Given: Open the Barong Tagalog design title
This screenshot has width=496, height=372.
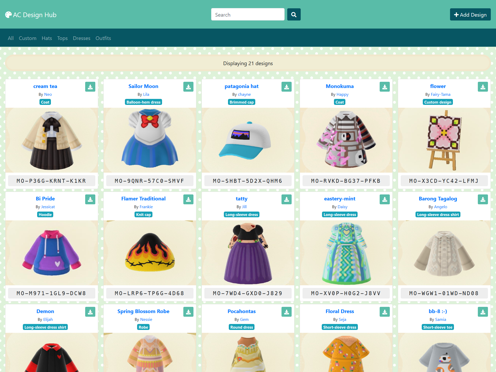Looking at the screenshot, I should pos(438,199).
